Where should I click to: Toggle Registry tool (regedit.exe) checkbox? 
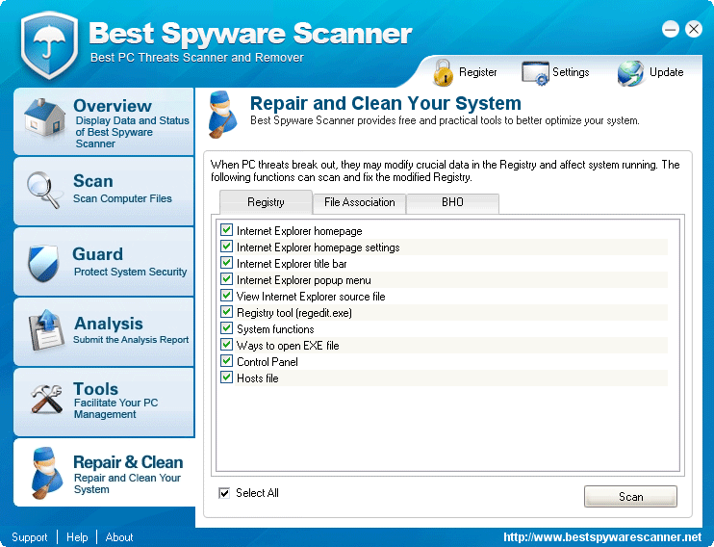pos(226,312)
